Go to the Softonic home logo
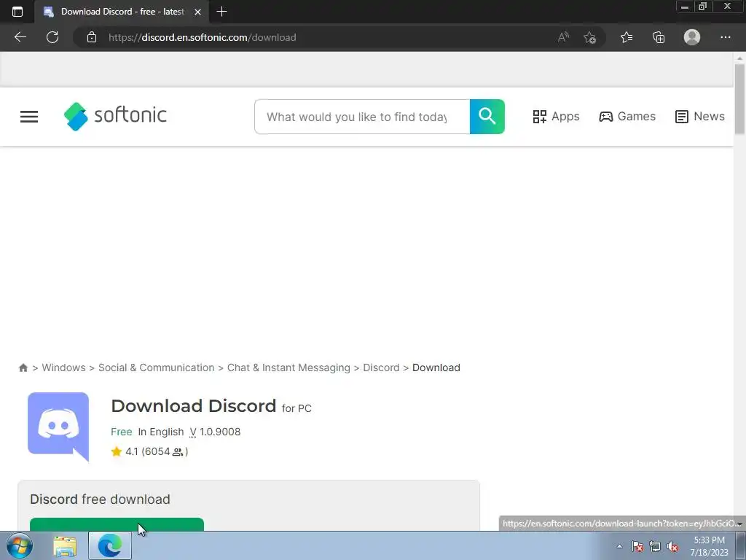Screen dimensions: 746x560 click(115, 116)
